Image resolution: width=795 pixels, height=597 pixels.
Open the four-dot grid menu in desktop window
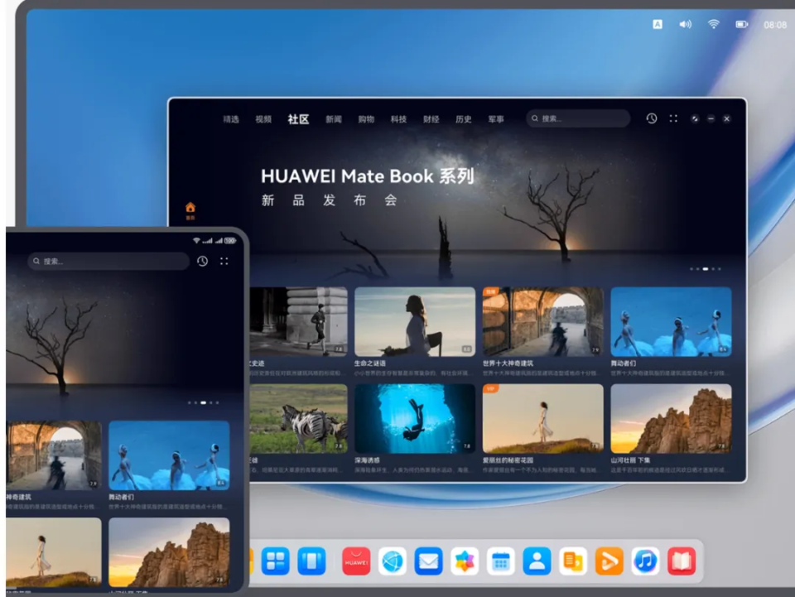coord(673,118)
